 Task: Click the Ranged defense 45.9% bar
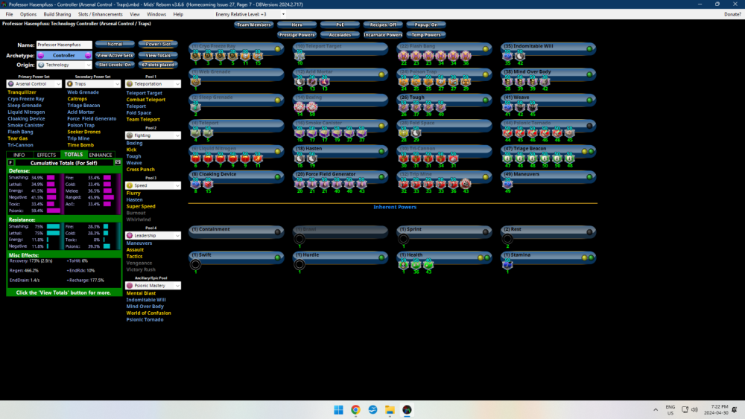coord(109,197)
